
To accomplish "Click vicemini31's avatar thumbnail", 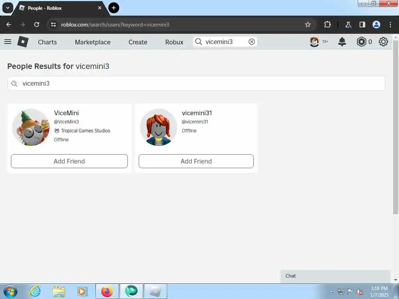I will click(x=159, y=127).
